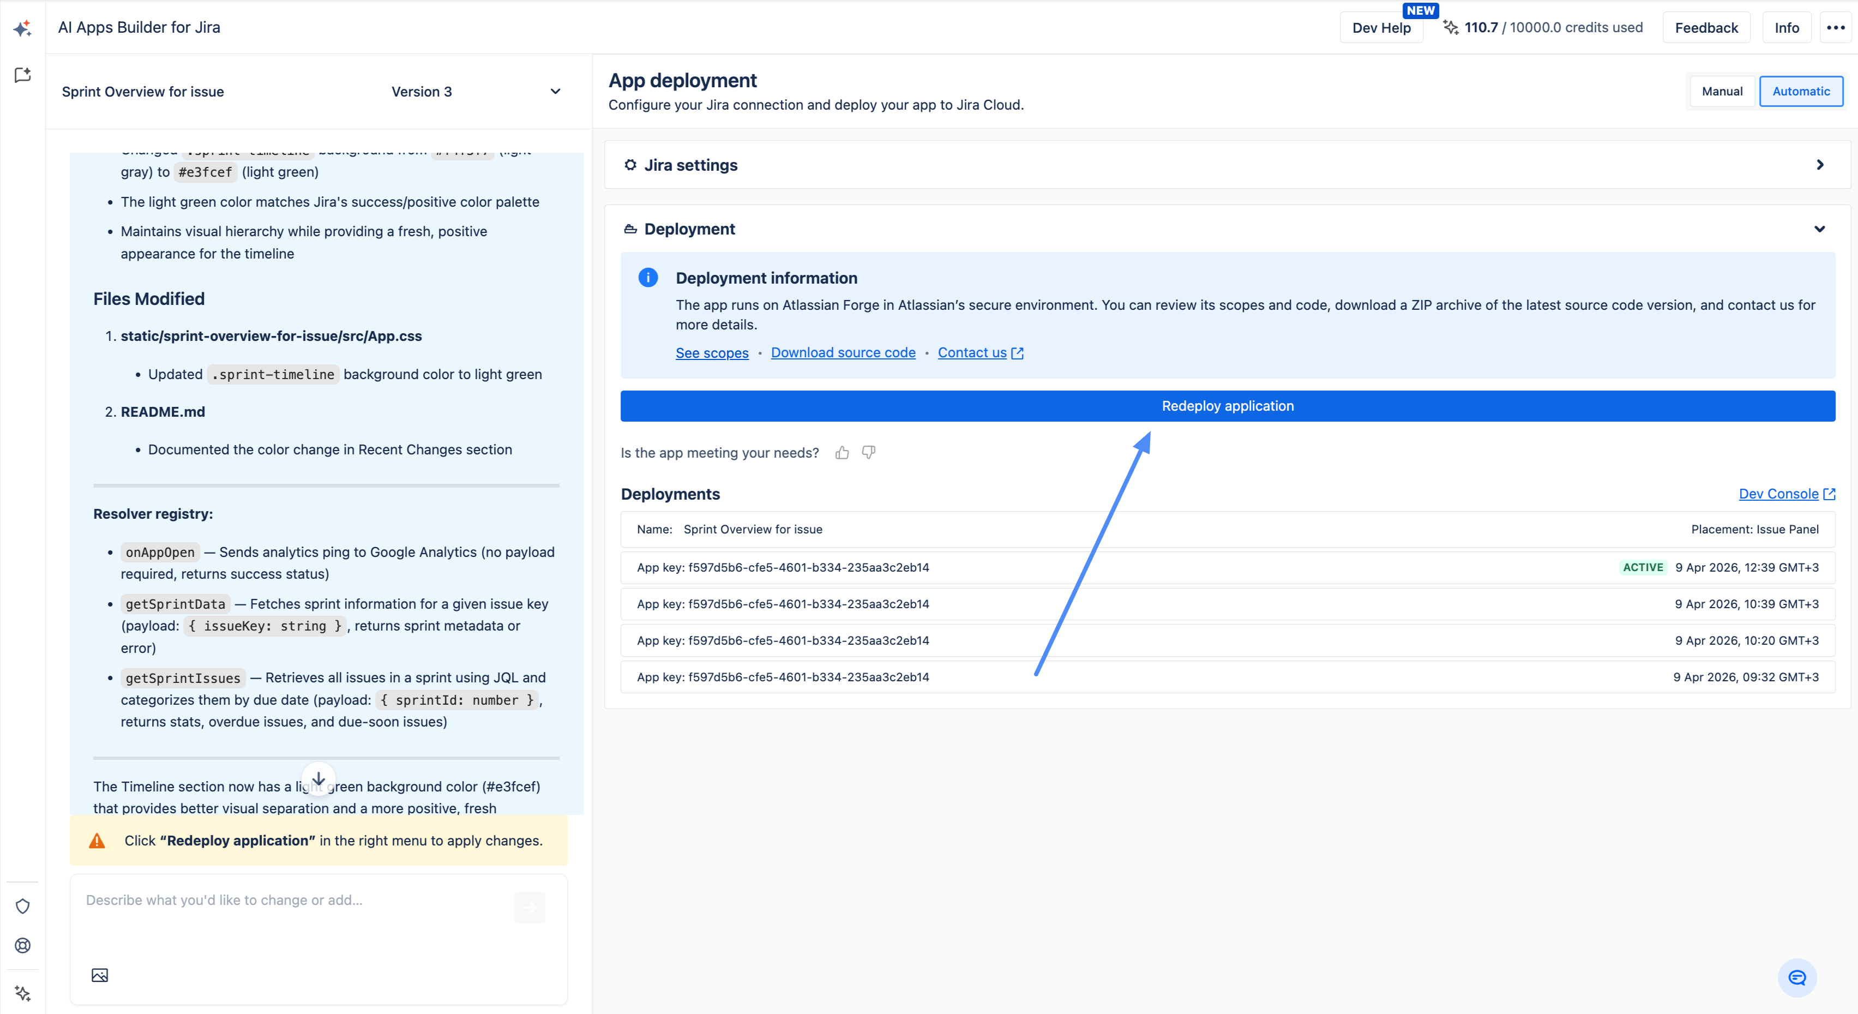Open the lifebuoy help icon in sidebar
Viewport: 1858px width, 1014px height.
coord(22,945)
